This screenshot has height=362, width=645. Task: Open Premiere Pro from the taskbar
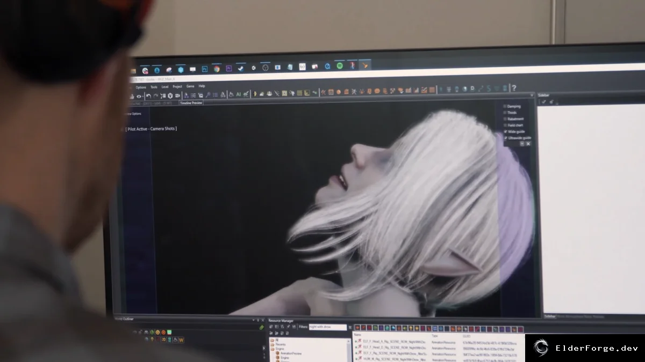[x=228, y=69]
